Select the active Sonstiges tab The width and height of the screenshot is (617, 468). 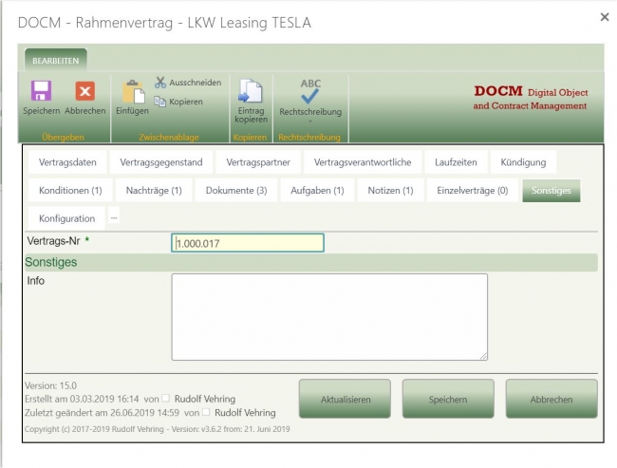coord(551,191)
